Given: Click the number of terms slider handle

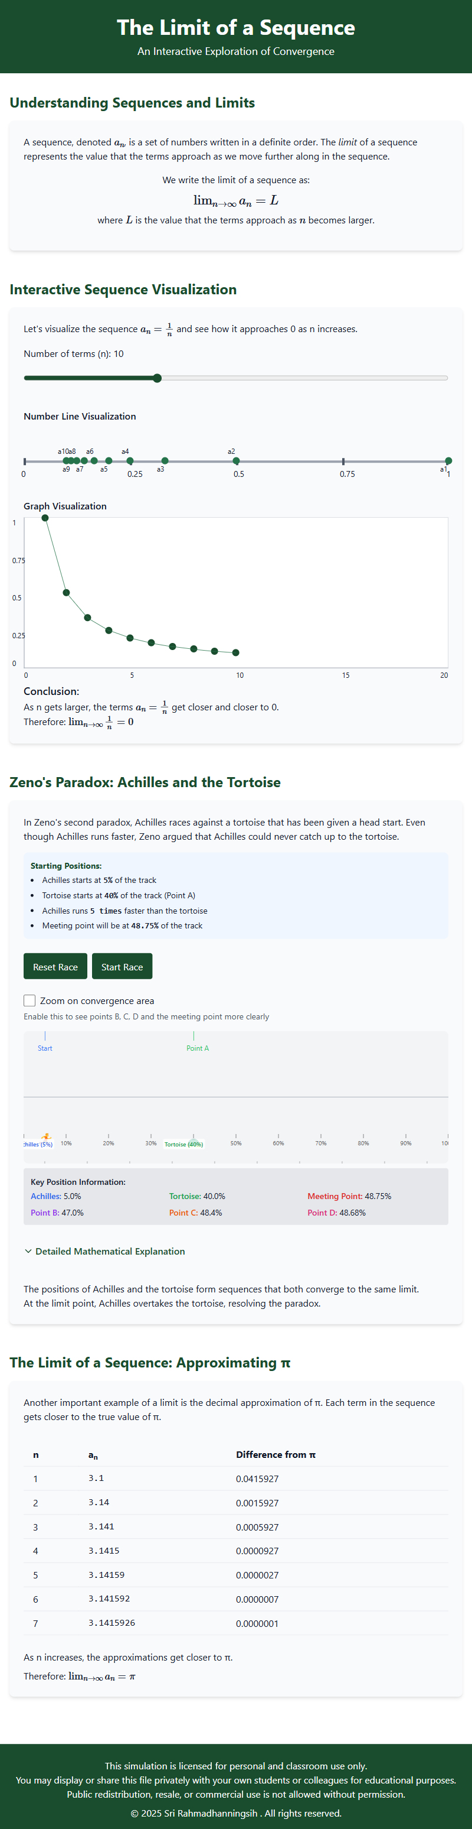Looking at the screenshot, I should (x=158, y=378).
